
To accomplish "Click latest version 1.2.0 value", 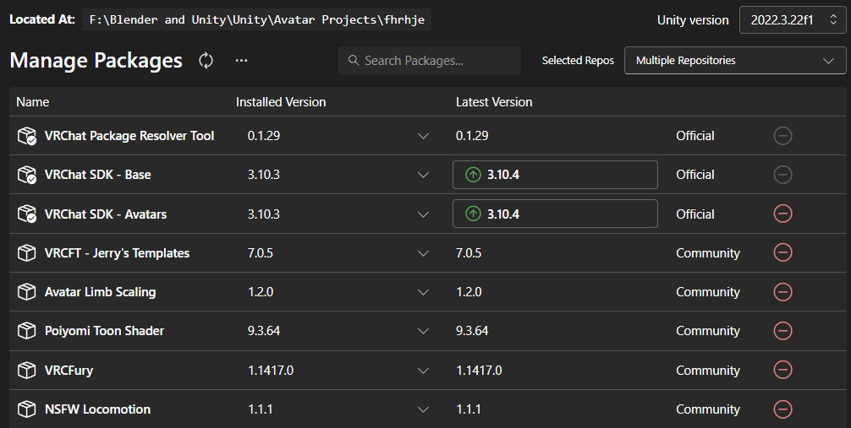I will (x=469, y=292).
